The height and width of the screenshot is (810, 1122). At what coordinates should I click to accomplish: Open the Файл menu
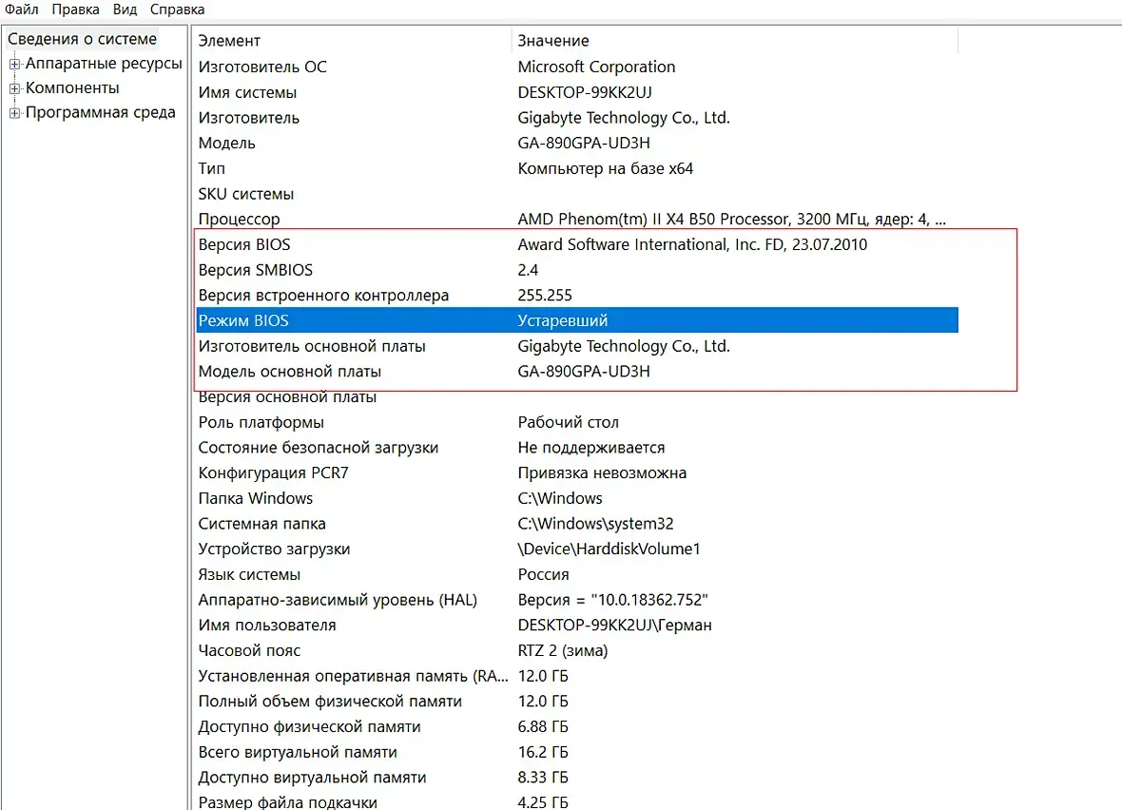22,10
